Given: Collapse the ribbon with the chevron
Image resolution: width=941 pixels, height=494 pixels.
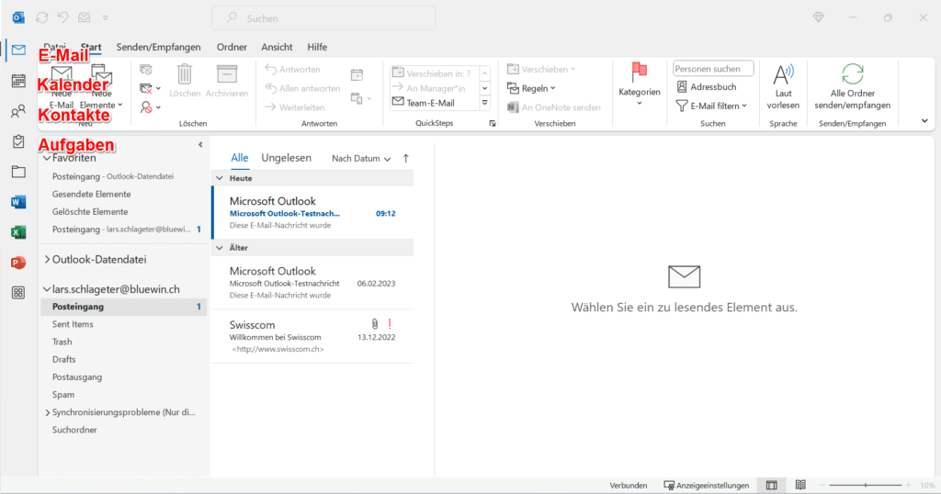Looking at the screenshot, I should 924,121.
